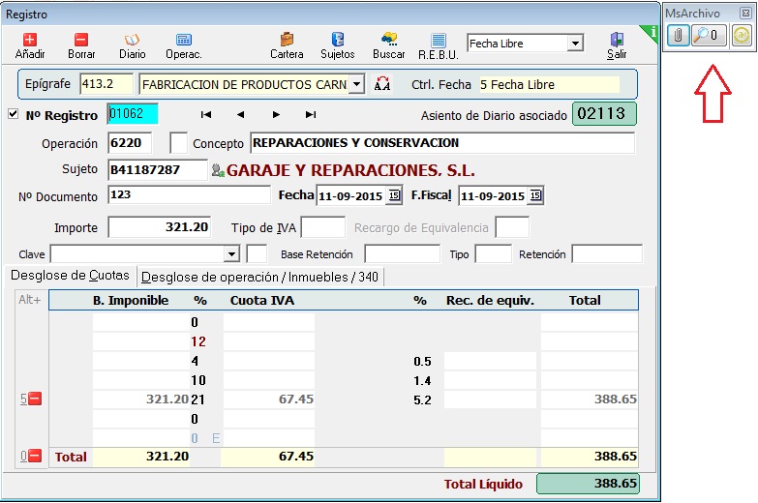Click the F.Fiscal date field 11-09-2015
The image size is (758, 503).
point(493,195)
